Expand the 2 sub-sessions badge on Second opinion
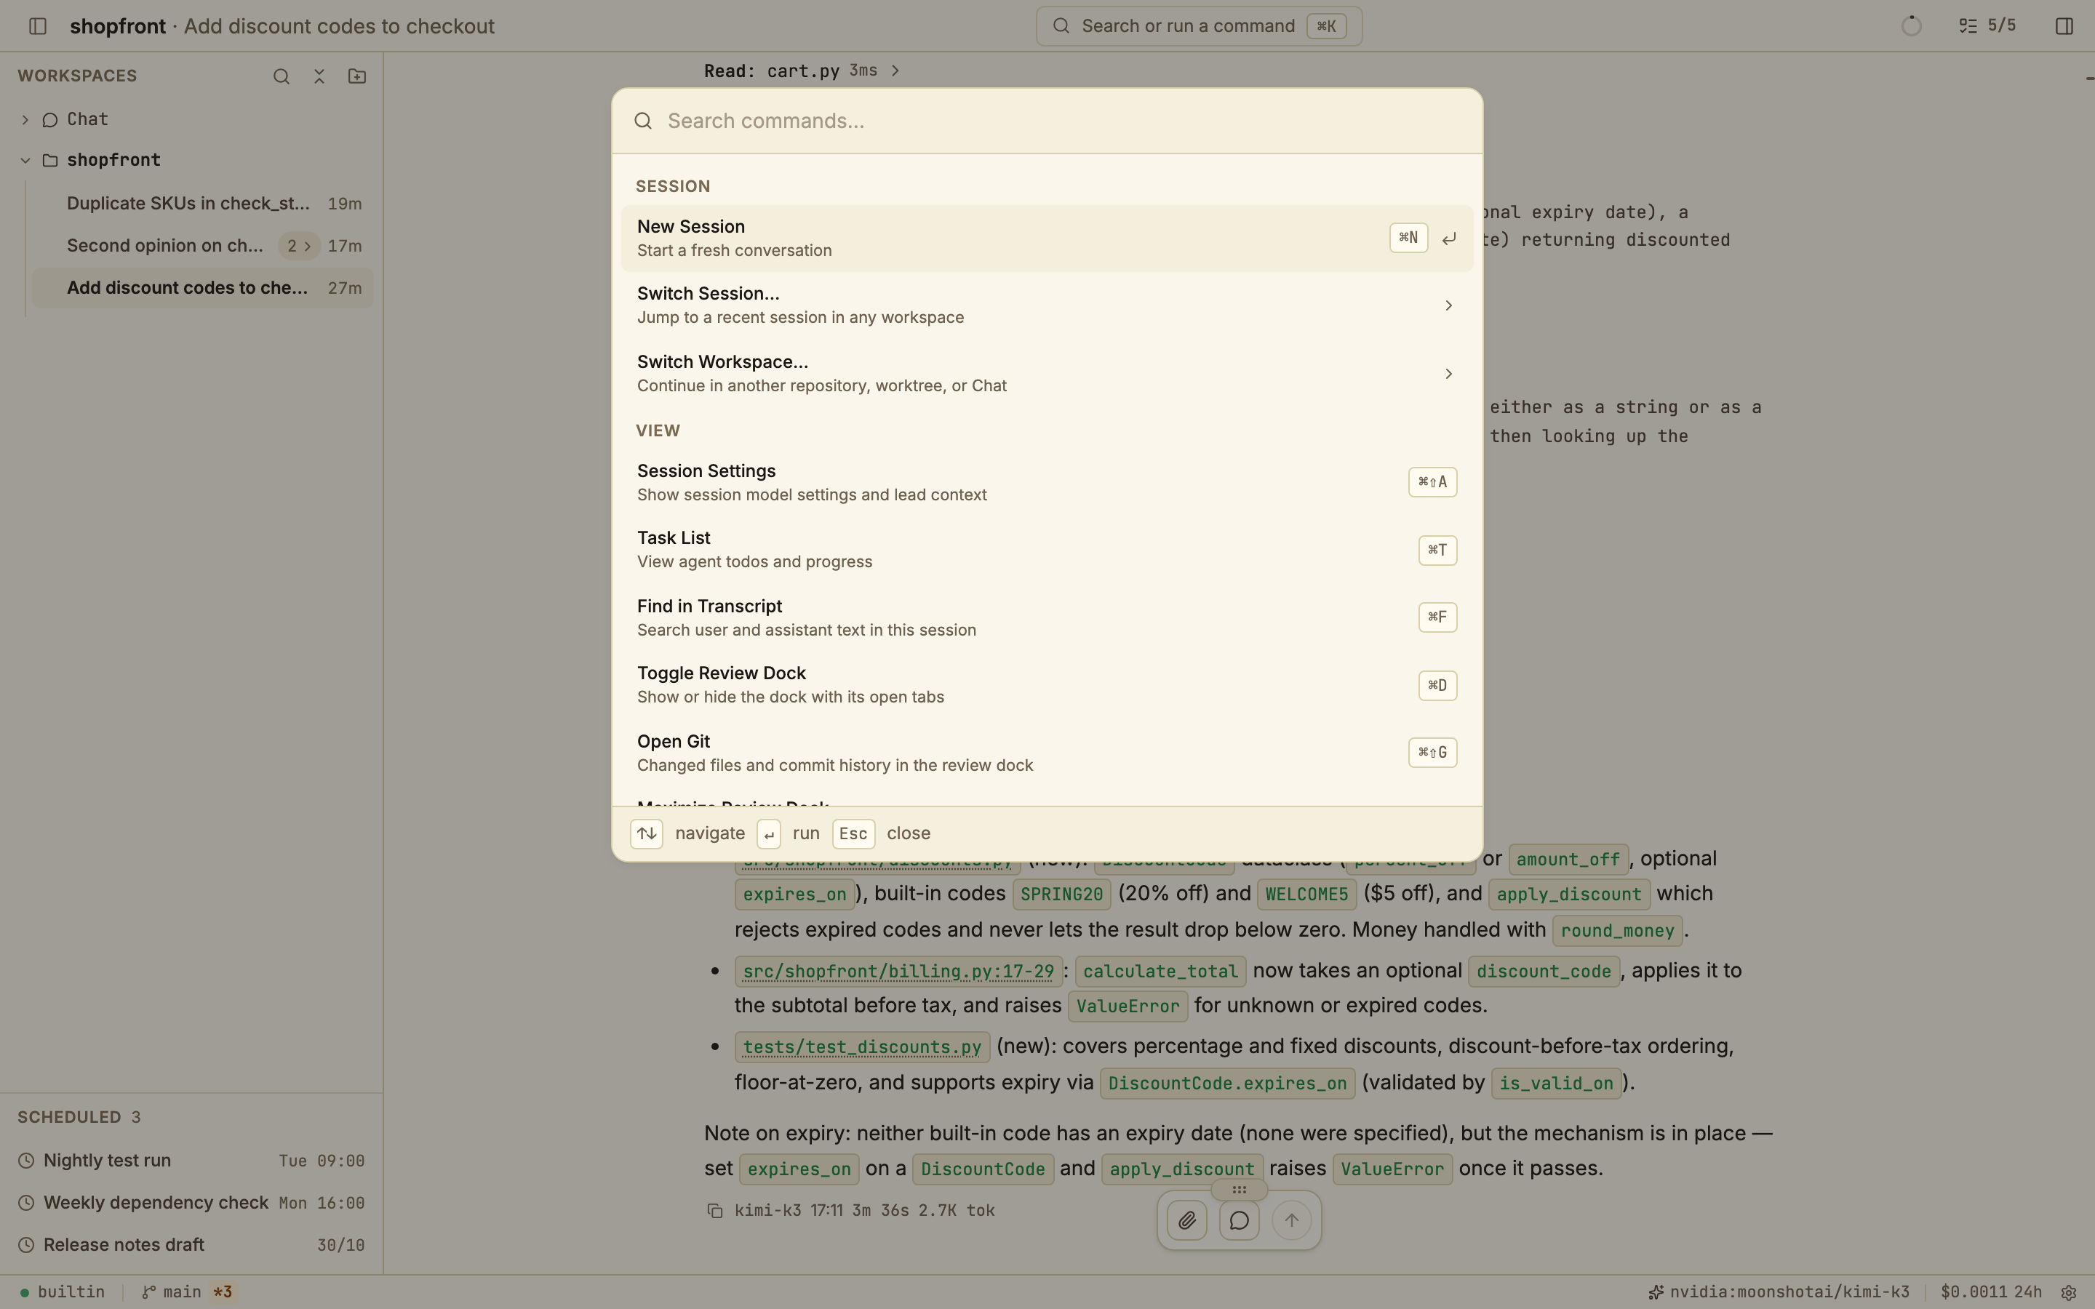Screen dimensions: 2095x1309 click(299, 246)
